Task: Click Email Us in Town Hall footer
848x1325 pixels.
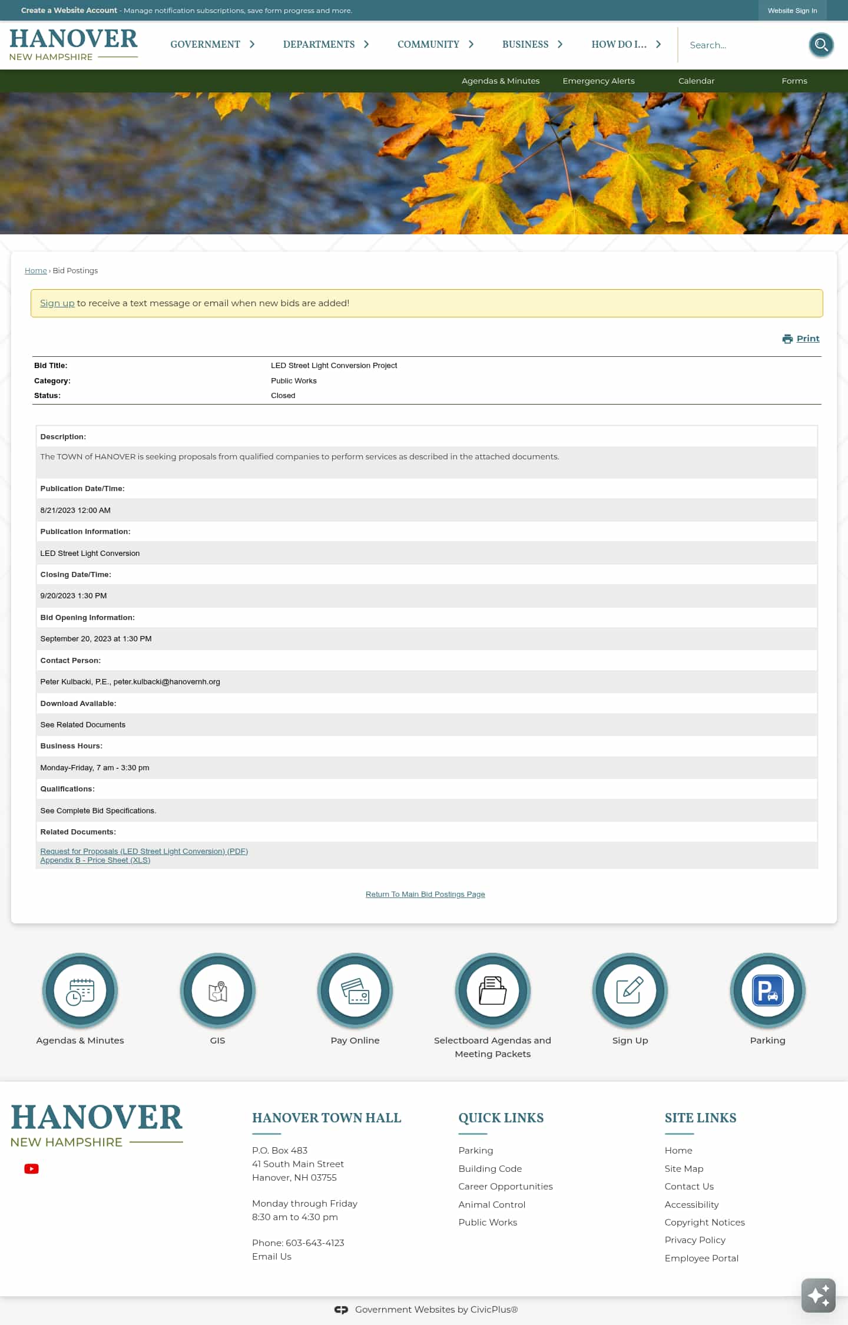Action: click(271, 1257)
